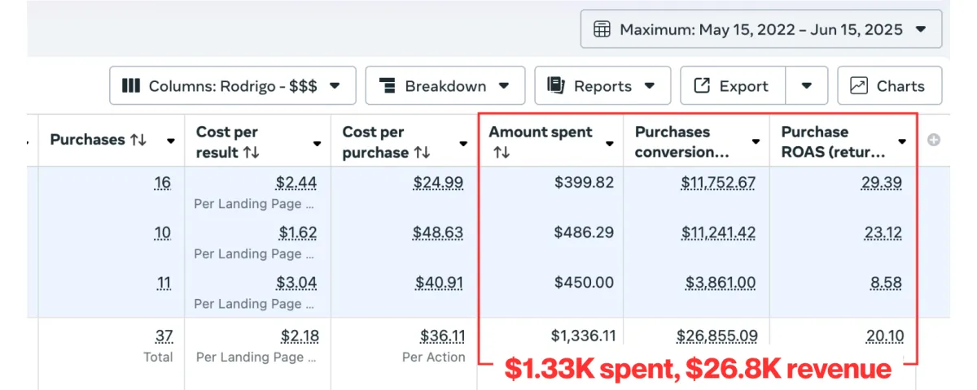Click the Reports book icon
Viewport: 977px width, 390px height.
(x=556, y=85)
